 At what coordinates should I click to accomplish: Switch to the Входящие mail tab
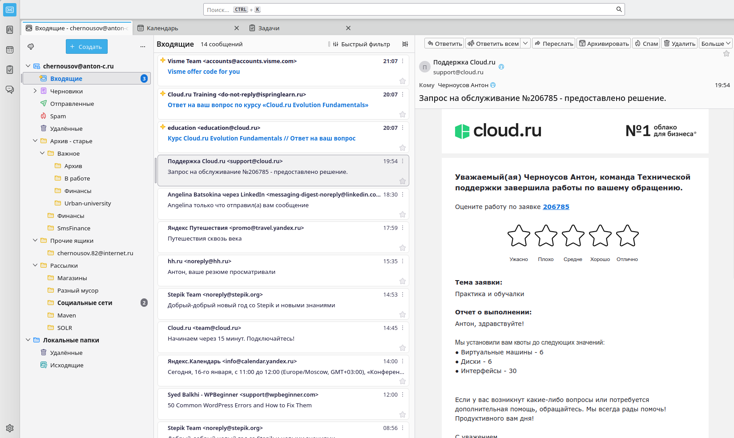tap(77, 28)
